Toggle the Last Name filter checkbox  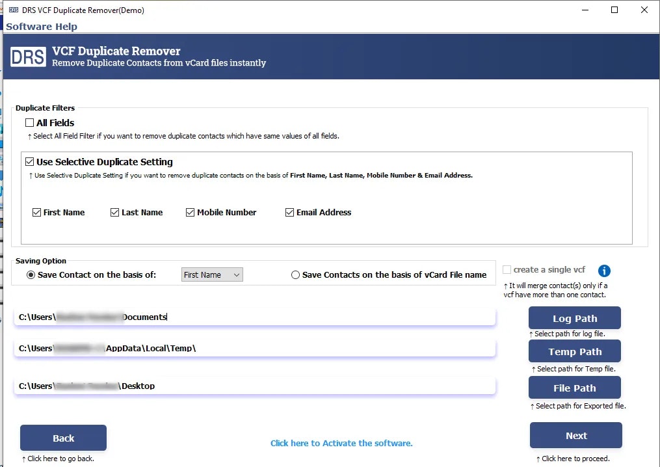[114, 212]
